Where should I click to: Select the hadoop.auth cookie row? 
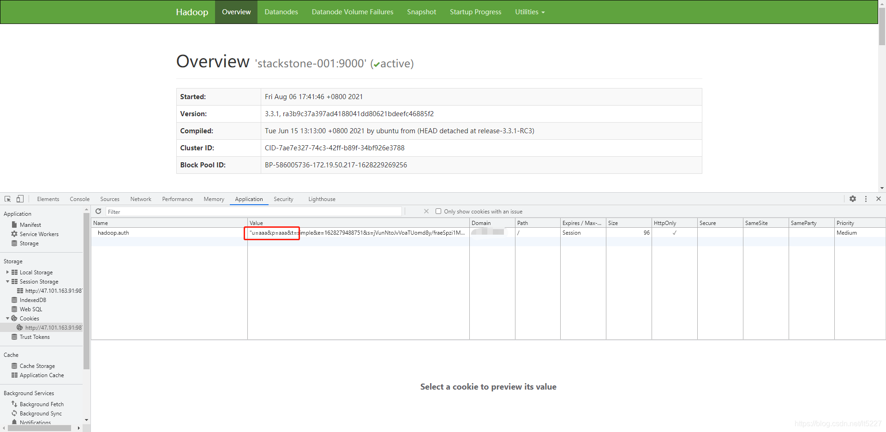tap(488, 233)
